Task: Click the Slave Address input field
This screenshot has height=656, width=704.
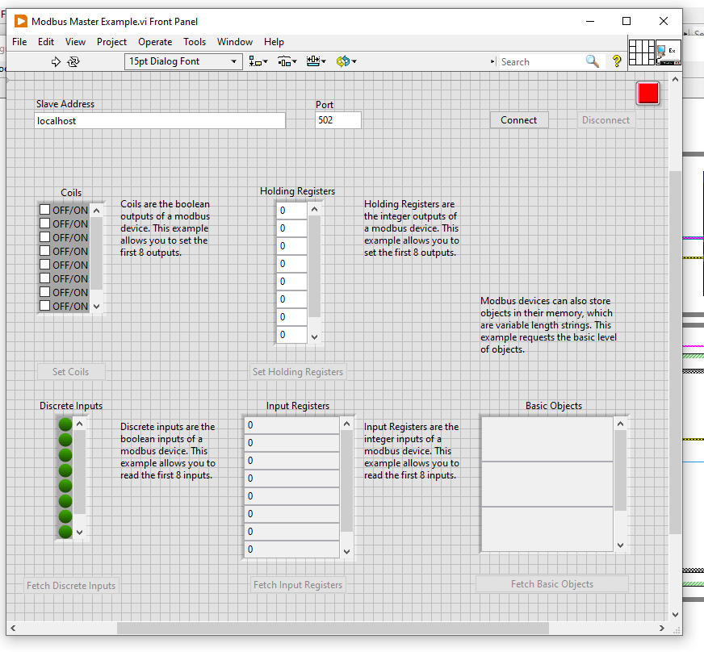Action: (x=160, y=121)
